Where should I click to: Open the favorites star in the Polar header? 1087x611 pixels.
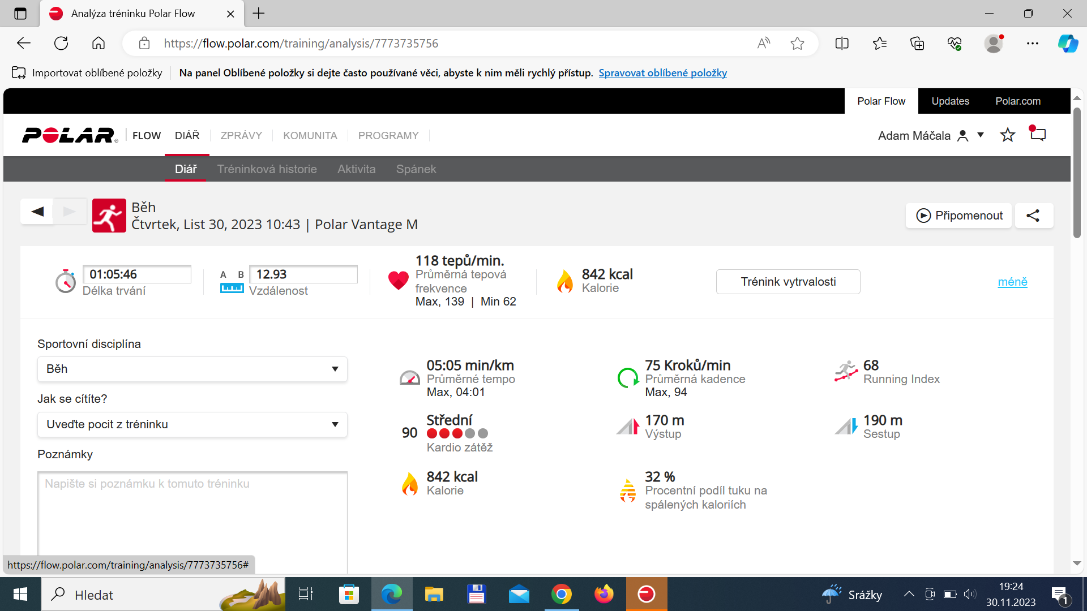click(1007, 135)
